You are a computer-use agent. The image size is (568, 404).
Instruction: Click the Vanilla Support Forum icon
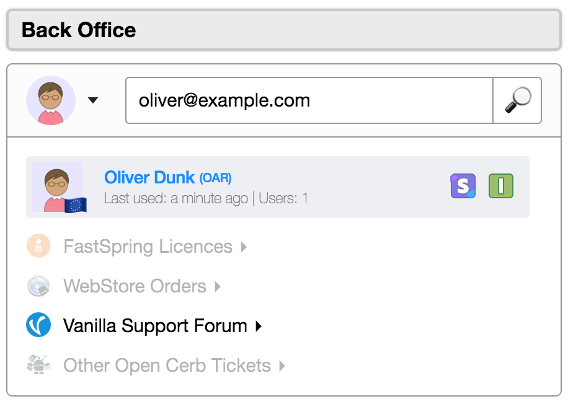[x=38, y=325]
